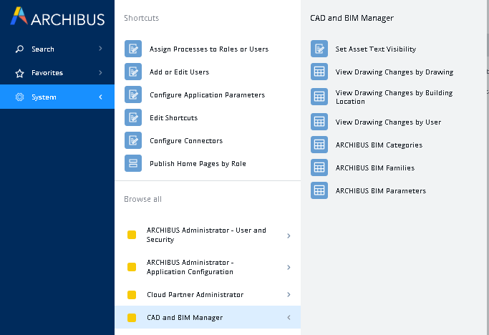Open Configure Application Parameters shortcut
Screen dimensions: 489x335
pyautogui.click(x=208, y=94)
